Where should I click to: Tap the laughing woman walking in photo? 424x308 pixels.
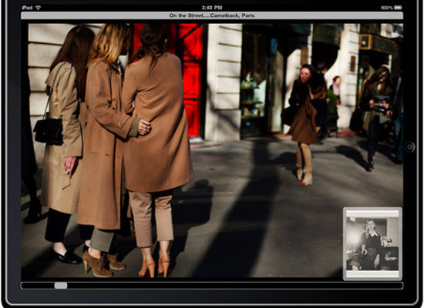(x=305, y=124)
